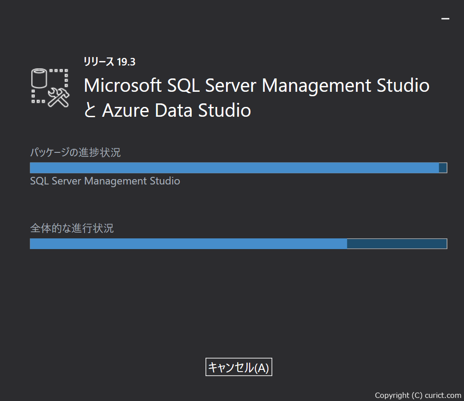Image resolution: width=464 pixels, height=401 pixels.
Task: Click the SQL Server Management Studio package name
Action: [105, 181]
